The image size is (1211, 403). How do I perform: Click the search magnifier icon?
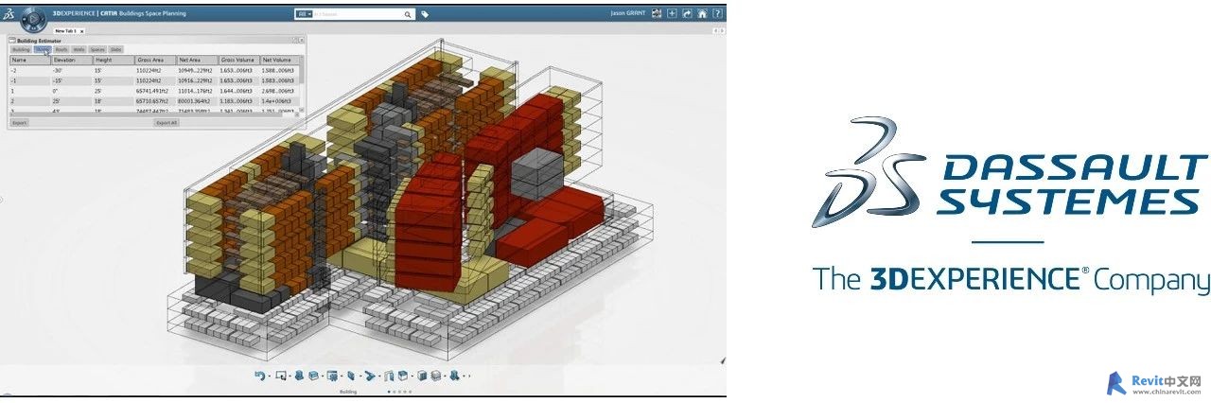click(x=408, y=14)
